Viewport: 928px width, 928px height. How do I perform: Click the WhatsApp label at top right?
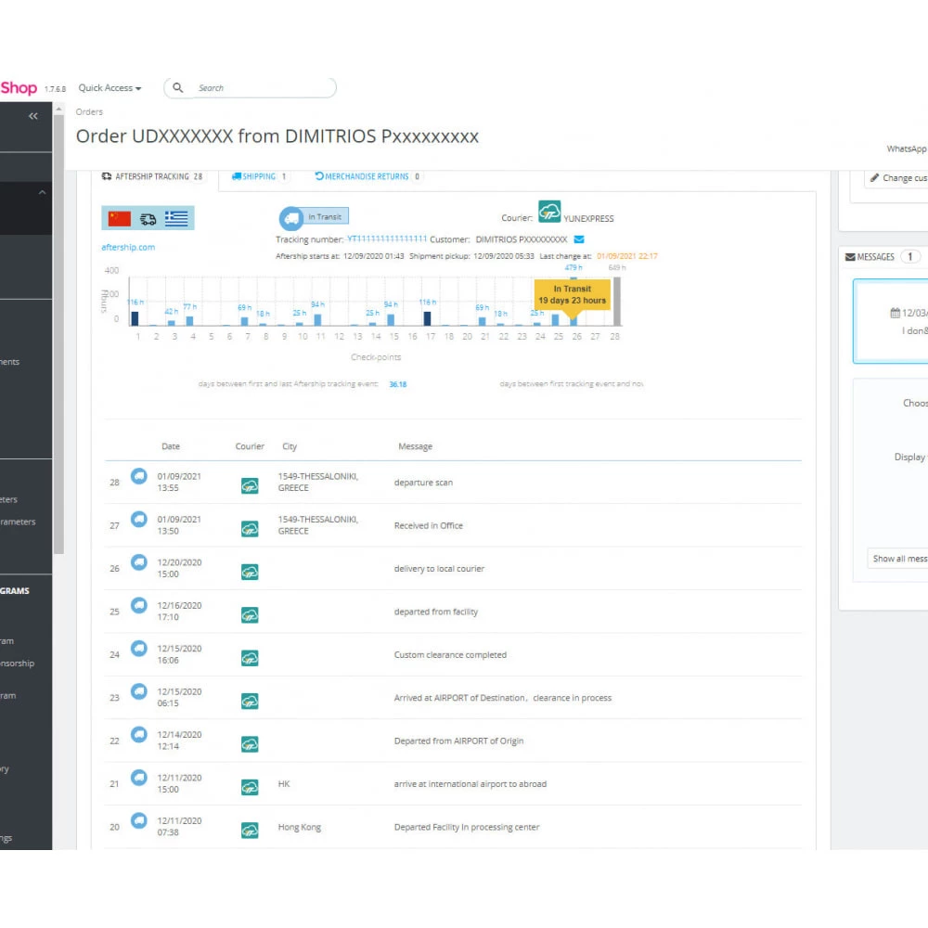[x=907, y=148]
